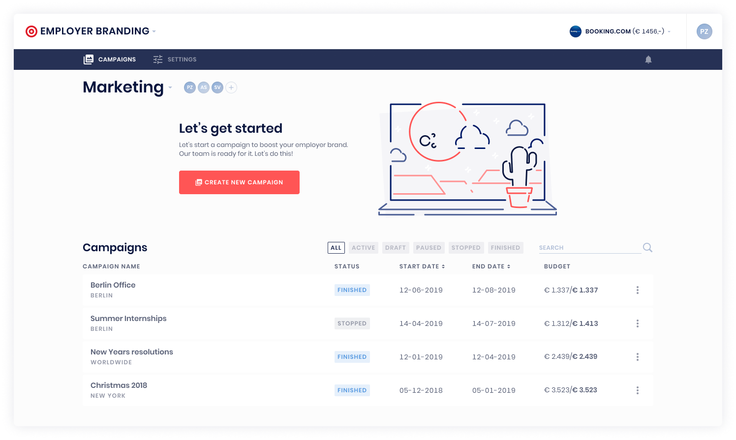Click the Settings sliders icon
Image resolution: width=736 pixels, height=440 pixels.
coord(158,59)
